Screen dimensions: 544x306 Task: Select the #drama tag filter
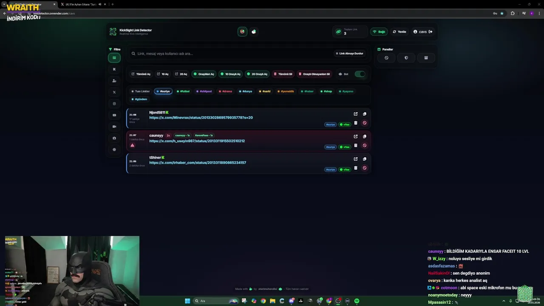click(x=225, y=91)
